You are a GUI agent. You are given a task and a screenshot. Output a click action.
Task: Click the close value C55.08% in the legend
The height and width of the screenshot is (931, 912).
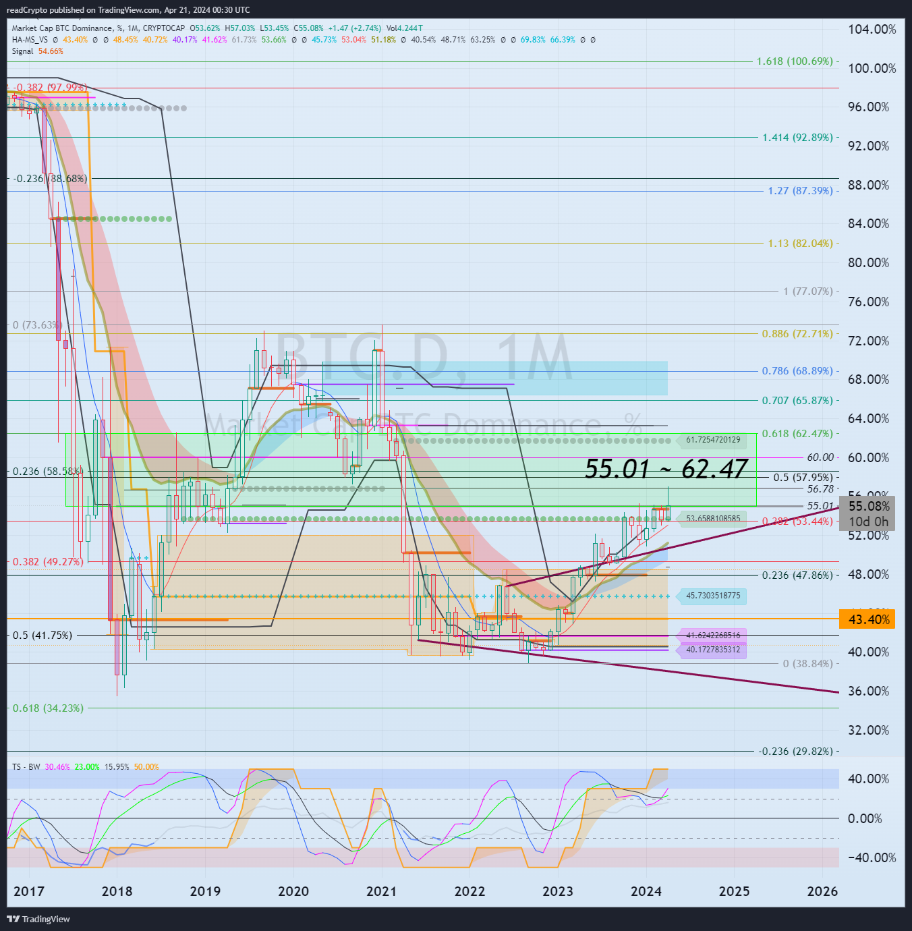point(309,28)
